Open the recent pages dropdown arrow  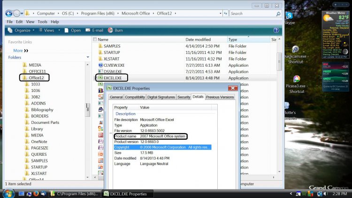(22, 14)
